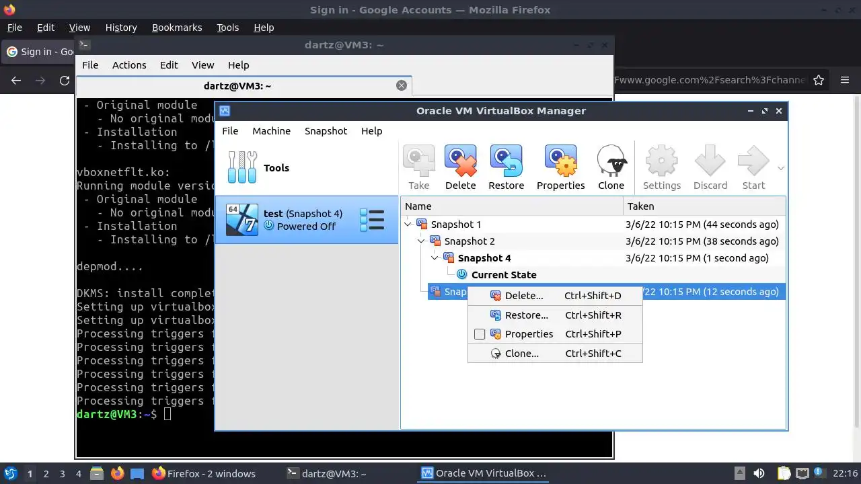Switch to workspace 3 in the taskbar
The image size is (861, 484).
coord(62,474)
